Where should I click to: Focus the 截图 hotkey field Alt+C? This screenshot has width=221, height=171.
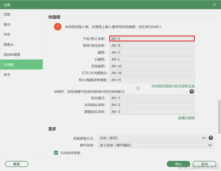pos(152,52)
